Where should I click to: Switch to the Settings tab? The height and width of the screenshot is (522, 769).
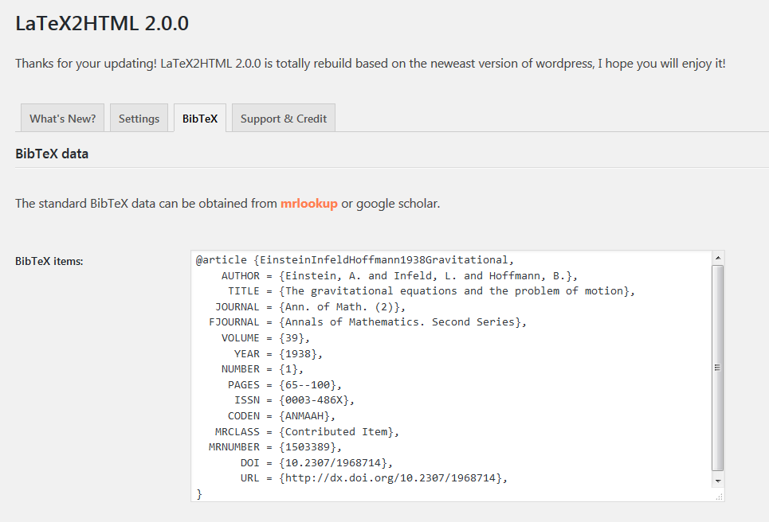tap(139, 118)
